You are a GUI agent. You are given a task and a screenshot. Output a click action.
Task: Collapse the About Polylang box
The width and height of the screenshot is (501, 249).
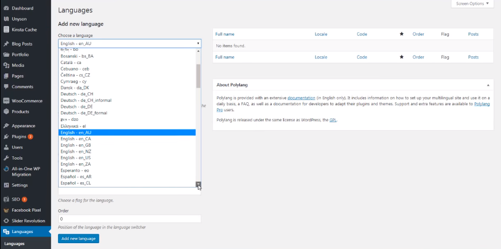pyautogui.click(x=488, y=85)
